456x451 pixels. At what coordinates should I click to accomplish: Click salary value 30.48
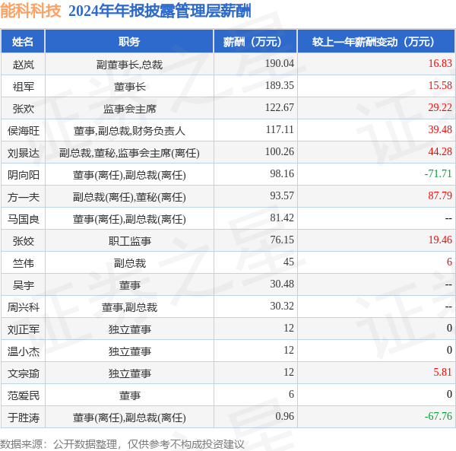click(282, 284)
